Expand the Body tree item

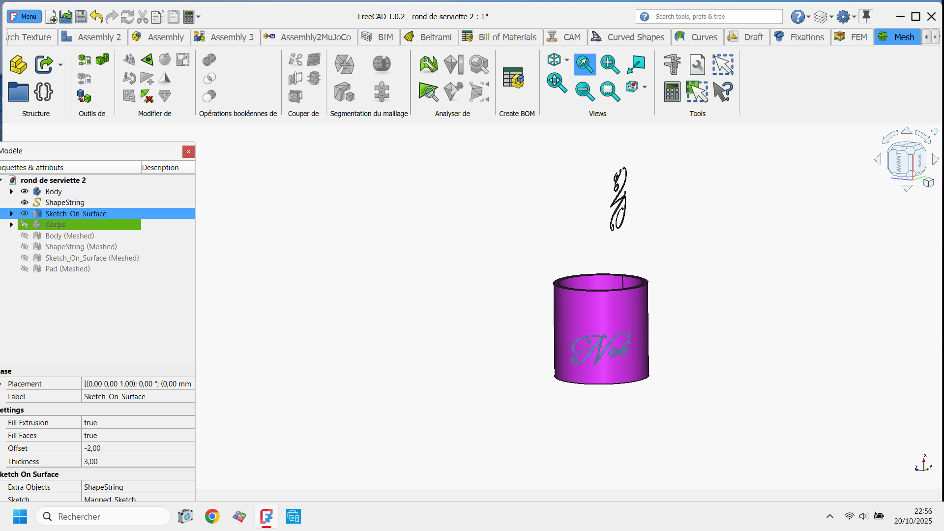(11, 191)
